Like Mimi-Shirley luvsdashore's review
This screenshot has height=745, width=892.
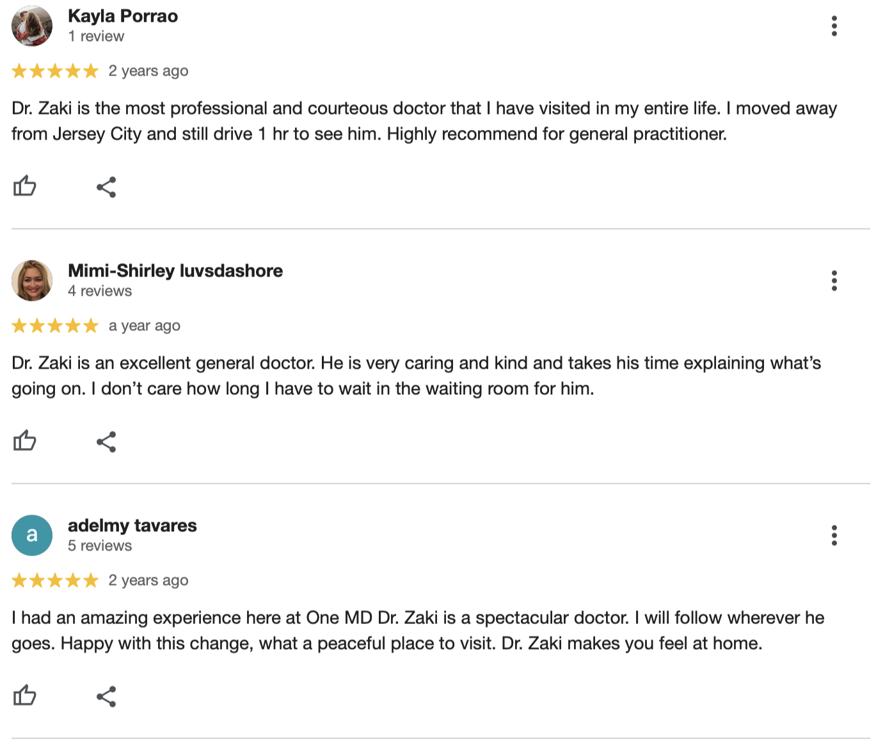click(25, 441)
